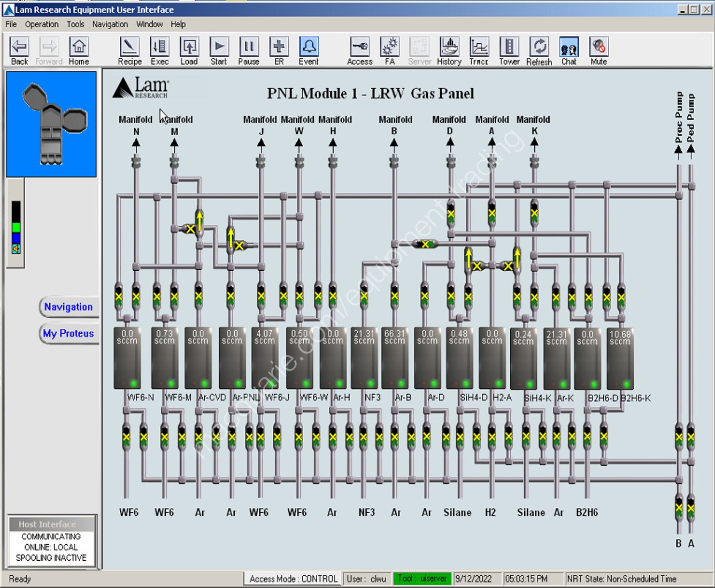The height and width of the screenshot is (588, 715).
Task: Click the User : clwu status field
Action: pos(367,579)
